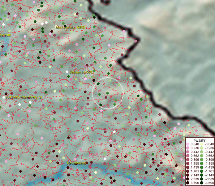Click the 0.040 light pink legend swatch
The image size is (215, 186).
(x=188, y=144)
